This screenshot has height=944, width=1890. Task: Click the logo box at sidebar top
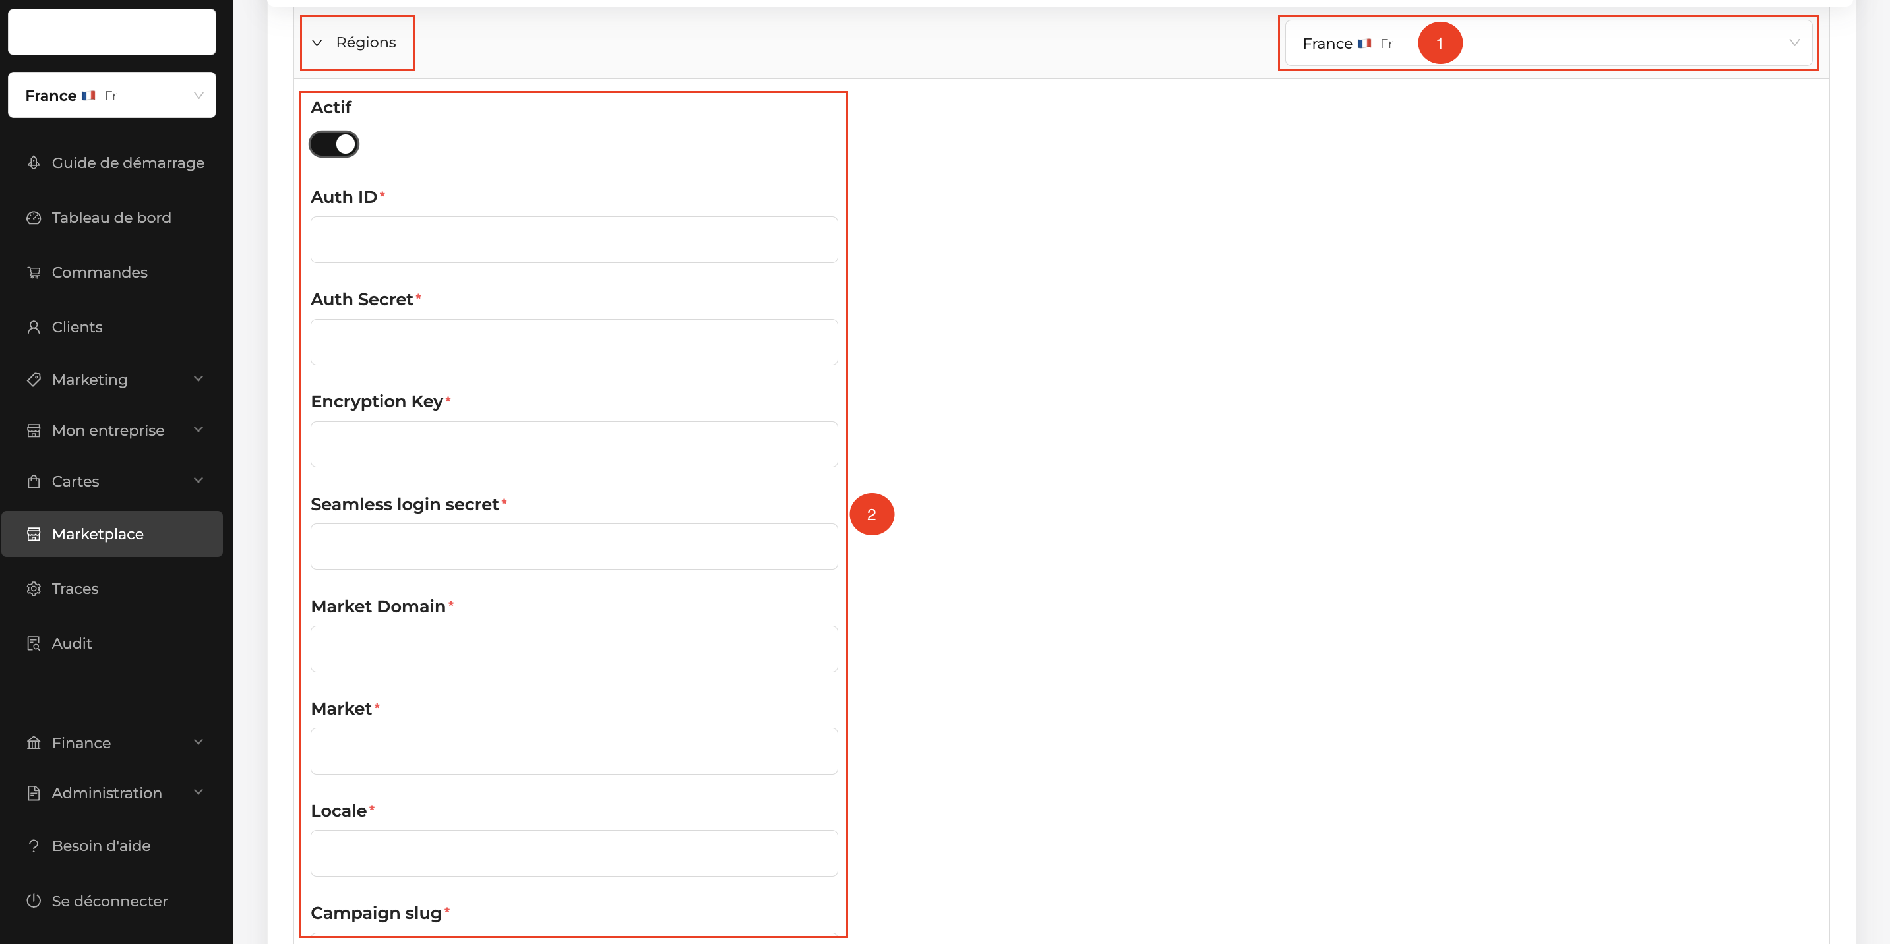112,32
